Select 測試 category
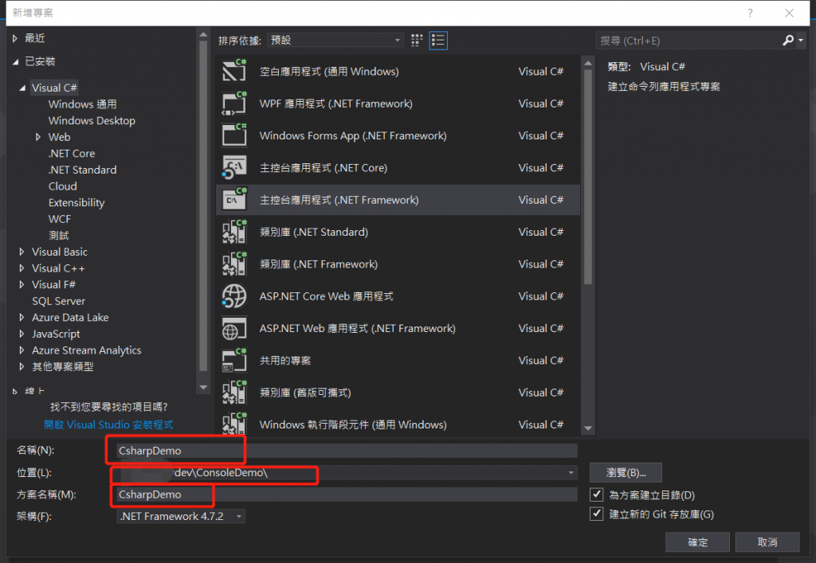Screen dimensions: 816x563 [59, 236]
